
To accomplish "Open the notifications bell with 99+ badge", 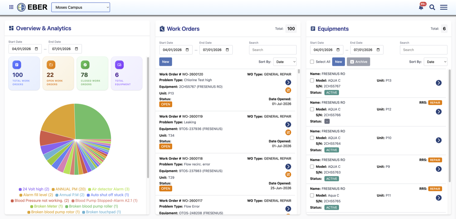I will [421, 7].
